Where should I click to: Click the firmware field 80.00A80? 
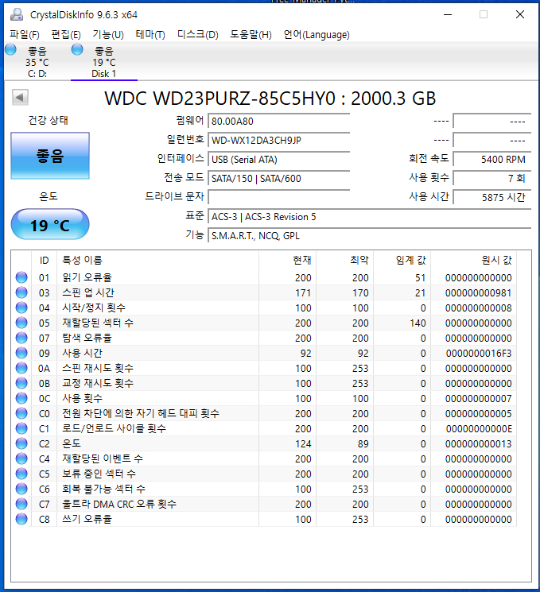279,122
